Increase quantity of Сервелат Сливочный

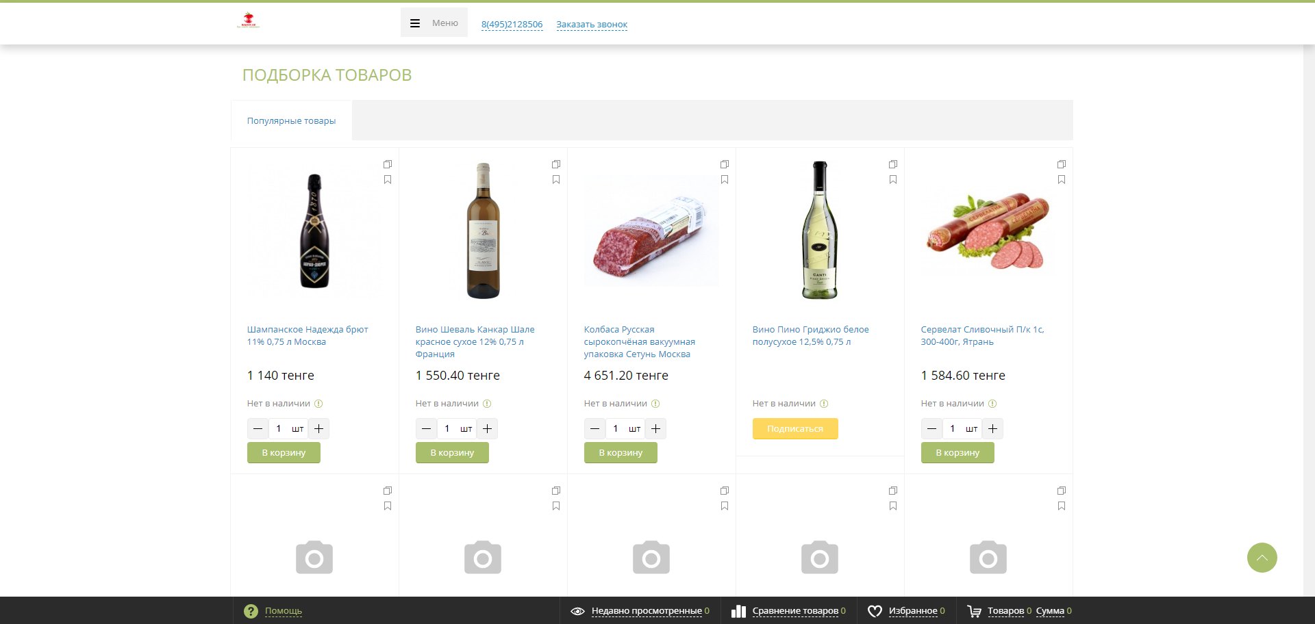(992, 429)
